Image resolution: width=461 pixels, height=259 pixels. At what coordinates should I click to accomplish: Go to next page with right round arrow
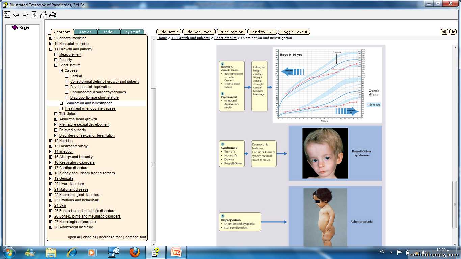pos(453,32)
